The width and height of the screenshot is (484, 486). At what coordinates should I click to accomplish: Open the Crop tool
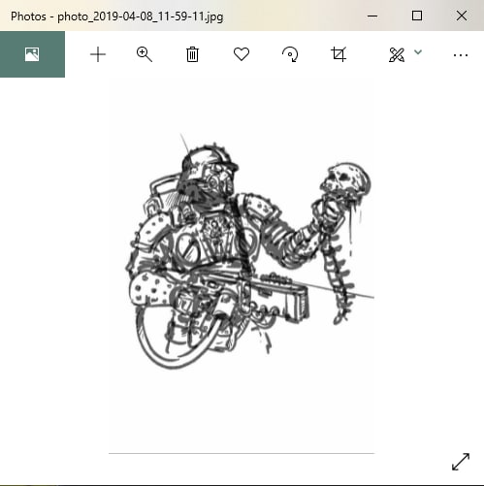pyautogui.click(x=339, y=54)
